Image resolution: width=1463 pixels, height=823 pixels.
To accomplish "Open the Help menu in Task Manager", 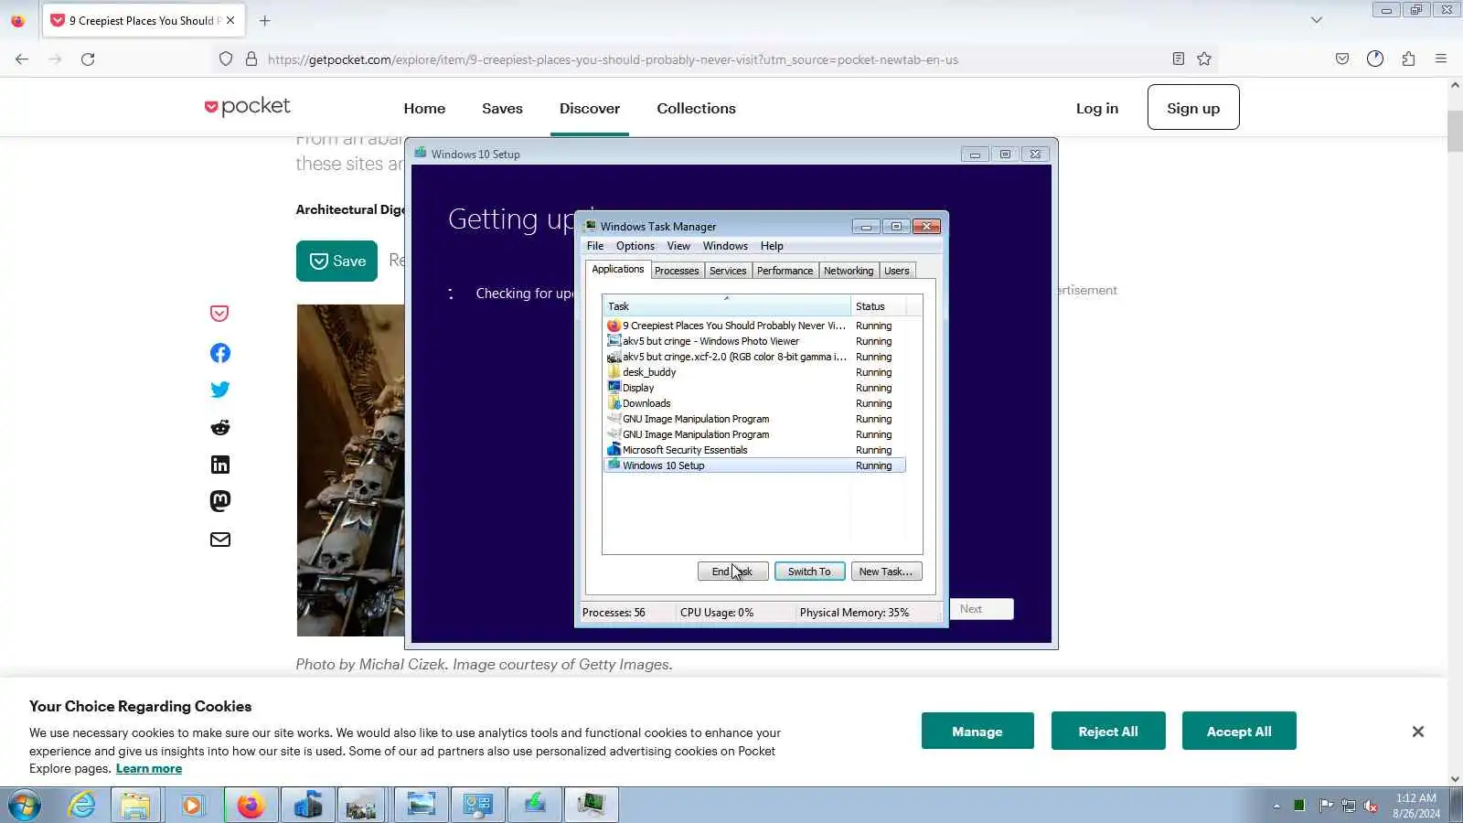I will 772,246.
